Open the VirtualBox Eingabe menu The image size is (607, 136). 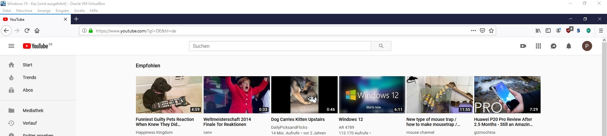pyautogui.click(x=62, y=11)
